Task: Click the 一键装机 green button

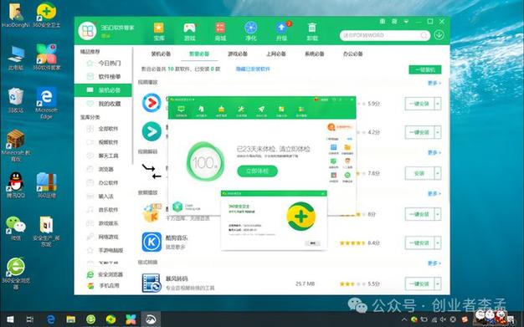Action: (425, 69)
